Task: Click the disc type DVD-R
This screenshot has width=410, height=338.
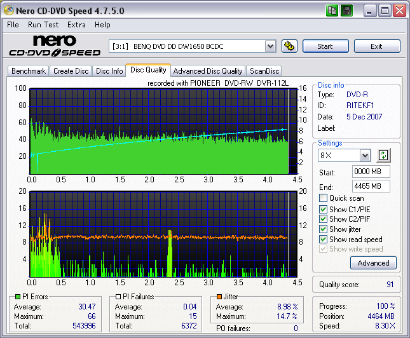Action: (357, 95)
